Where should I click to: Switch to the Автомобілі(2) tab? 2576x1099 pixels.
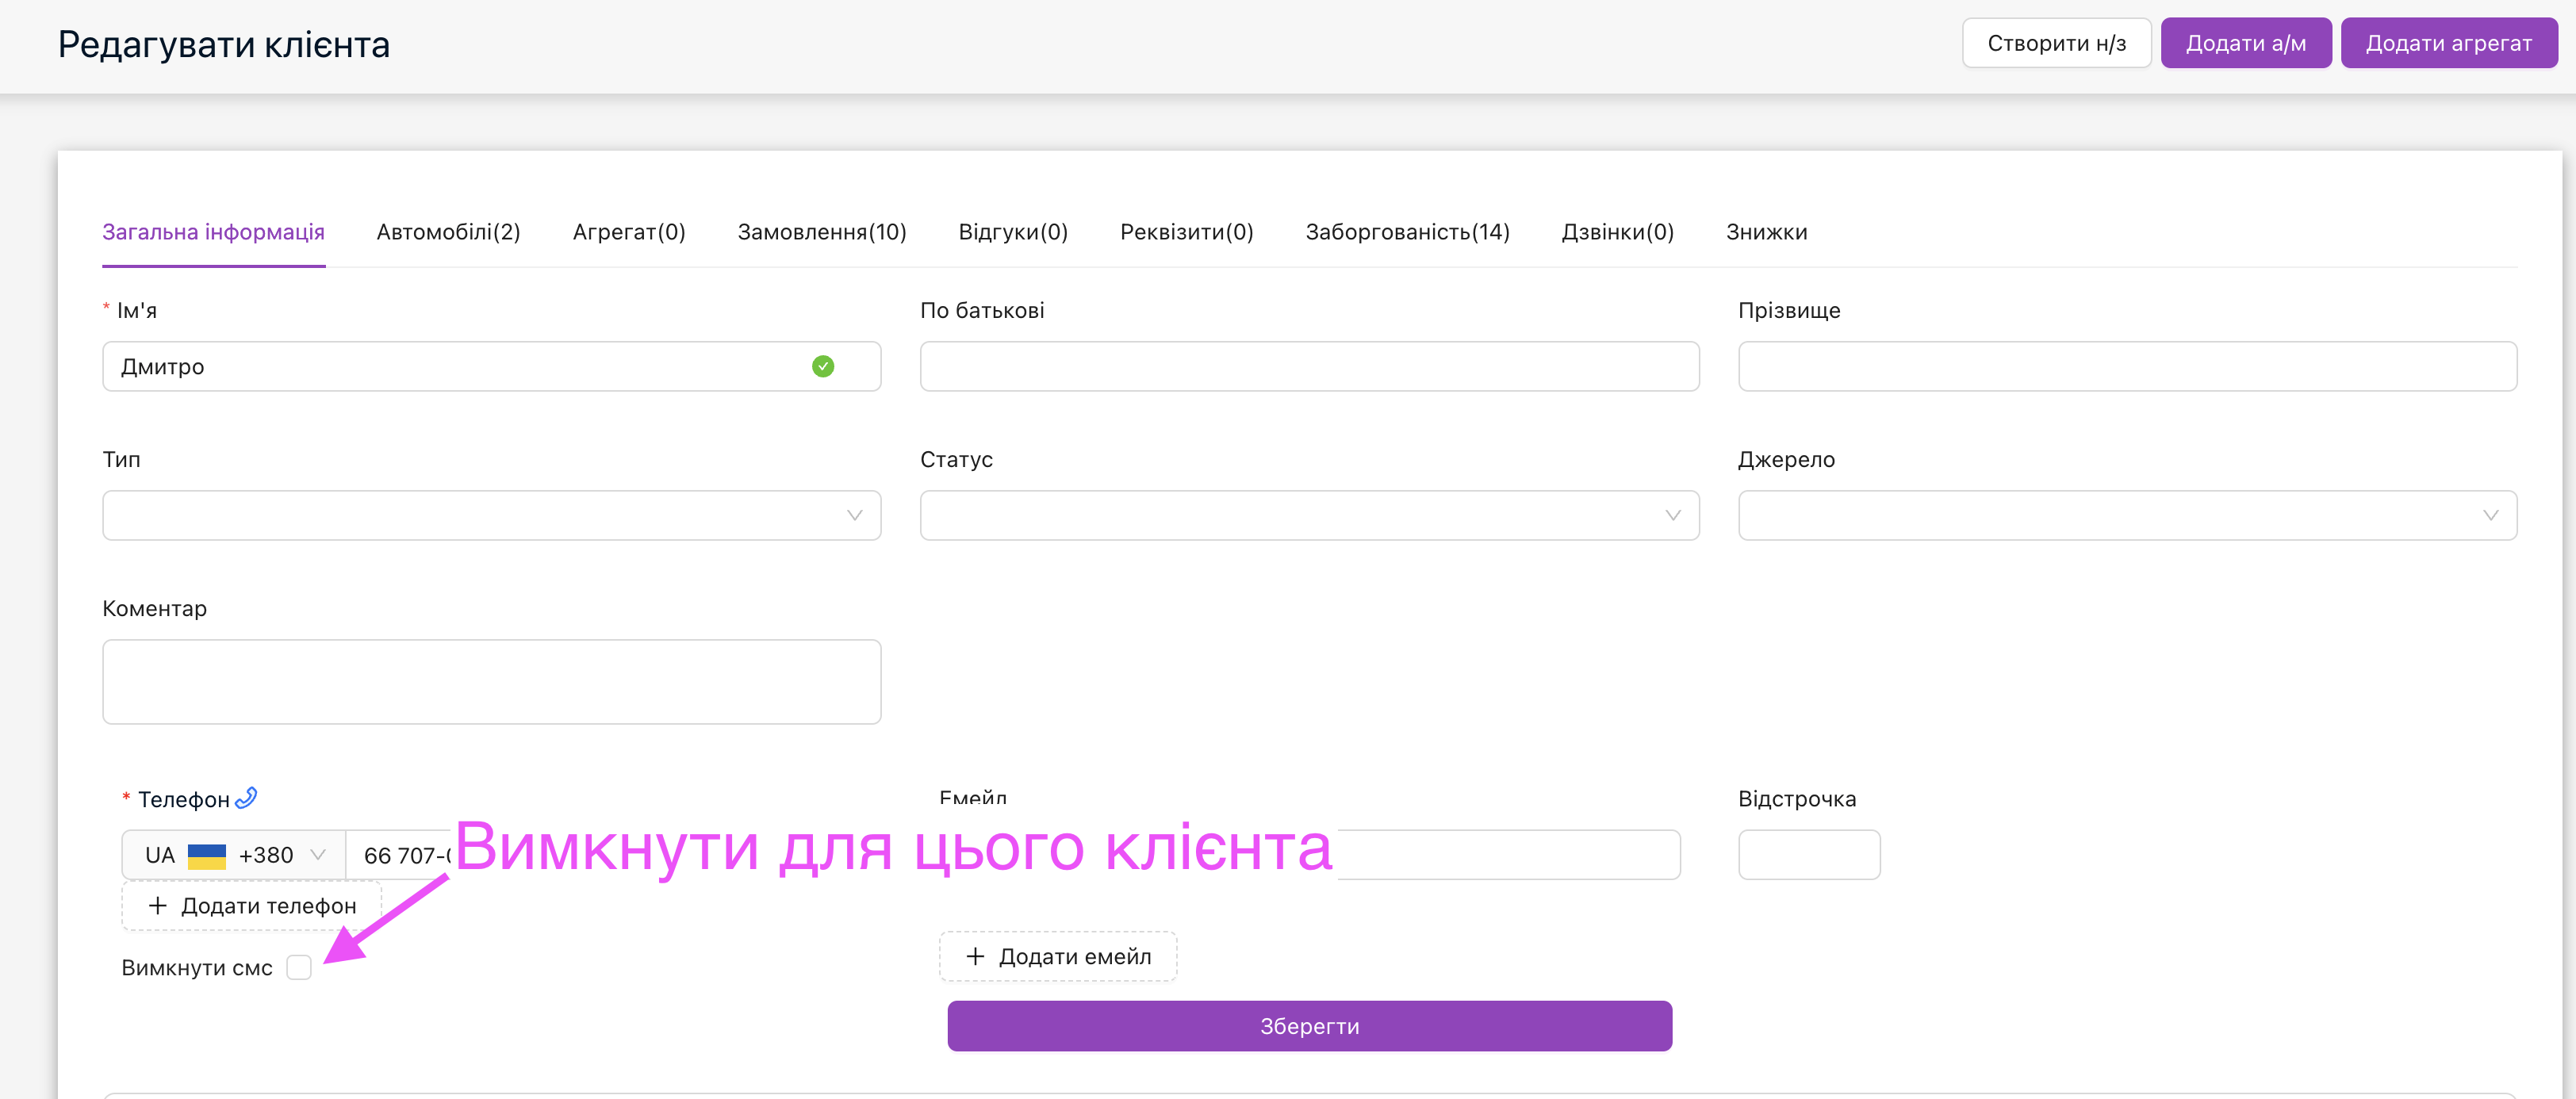coord(448,232)
